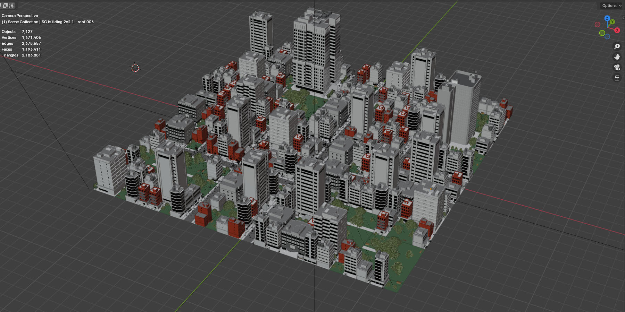Click the 'SC building 2x2 1 - roof.006' text
This screenshot has width=625, height=312.
tap(68, 22)
